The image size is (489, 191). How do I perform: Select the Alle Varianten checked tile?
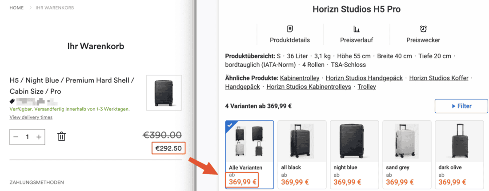coord(249,155)
